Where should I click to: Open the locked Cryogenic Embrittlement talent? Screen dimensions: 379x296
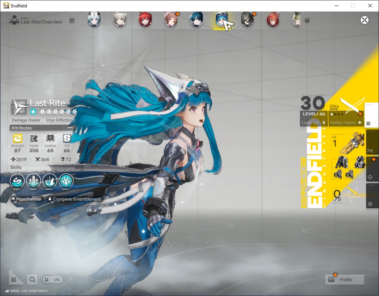(75, 199)
